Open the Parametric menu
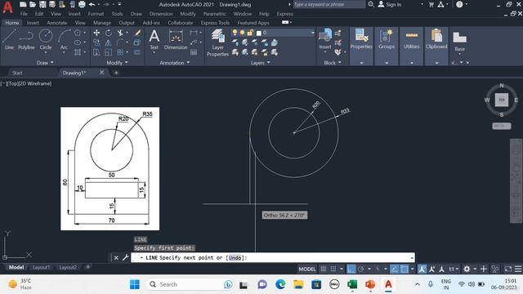 214,14
